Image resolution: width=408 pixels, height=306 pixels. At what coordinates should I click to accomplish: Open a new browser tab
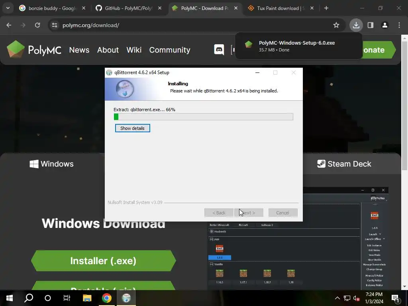tap(326, 8)
